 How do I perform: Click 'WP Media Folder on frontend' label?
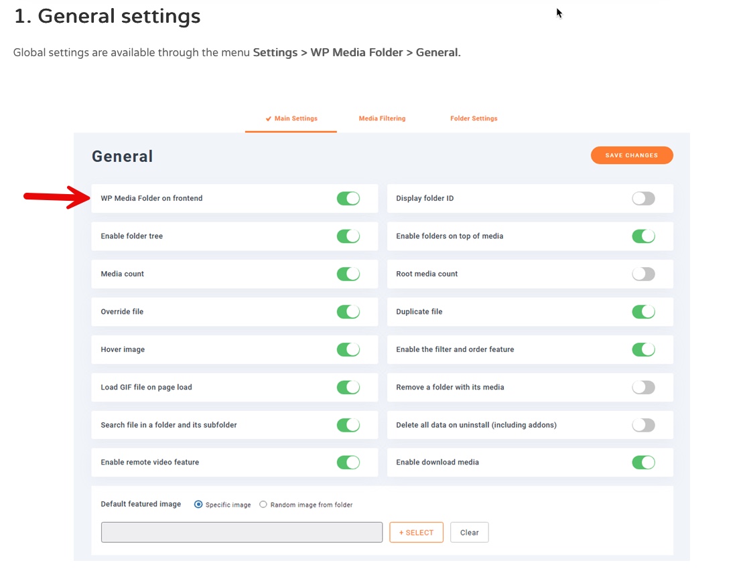(151, 198)
